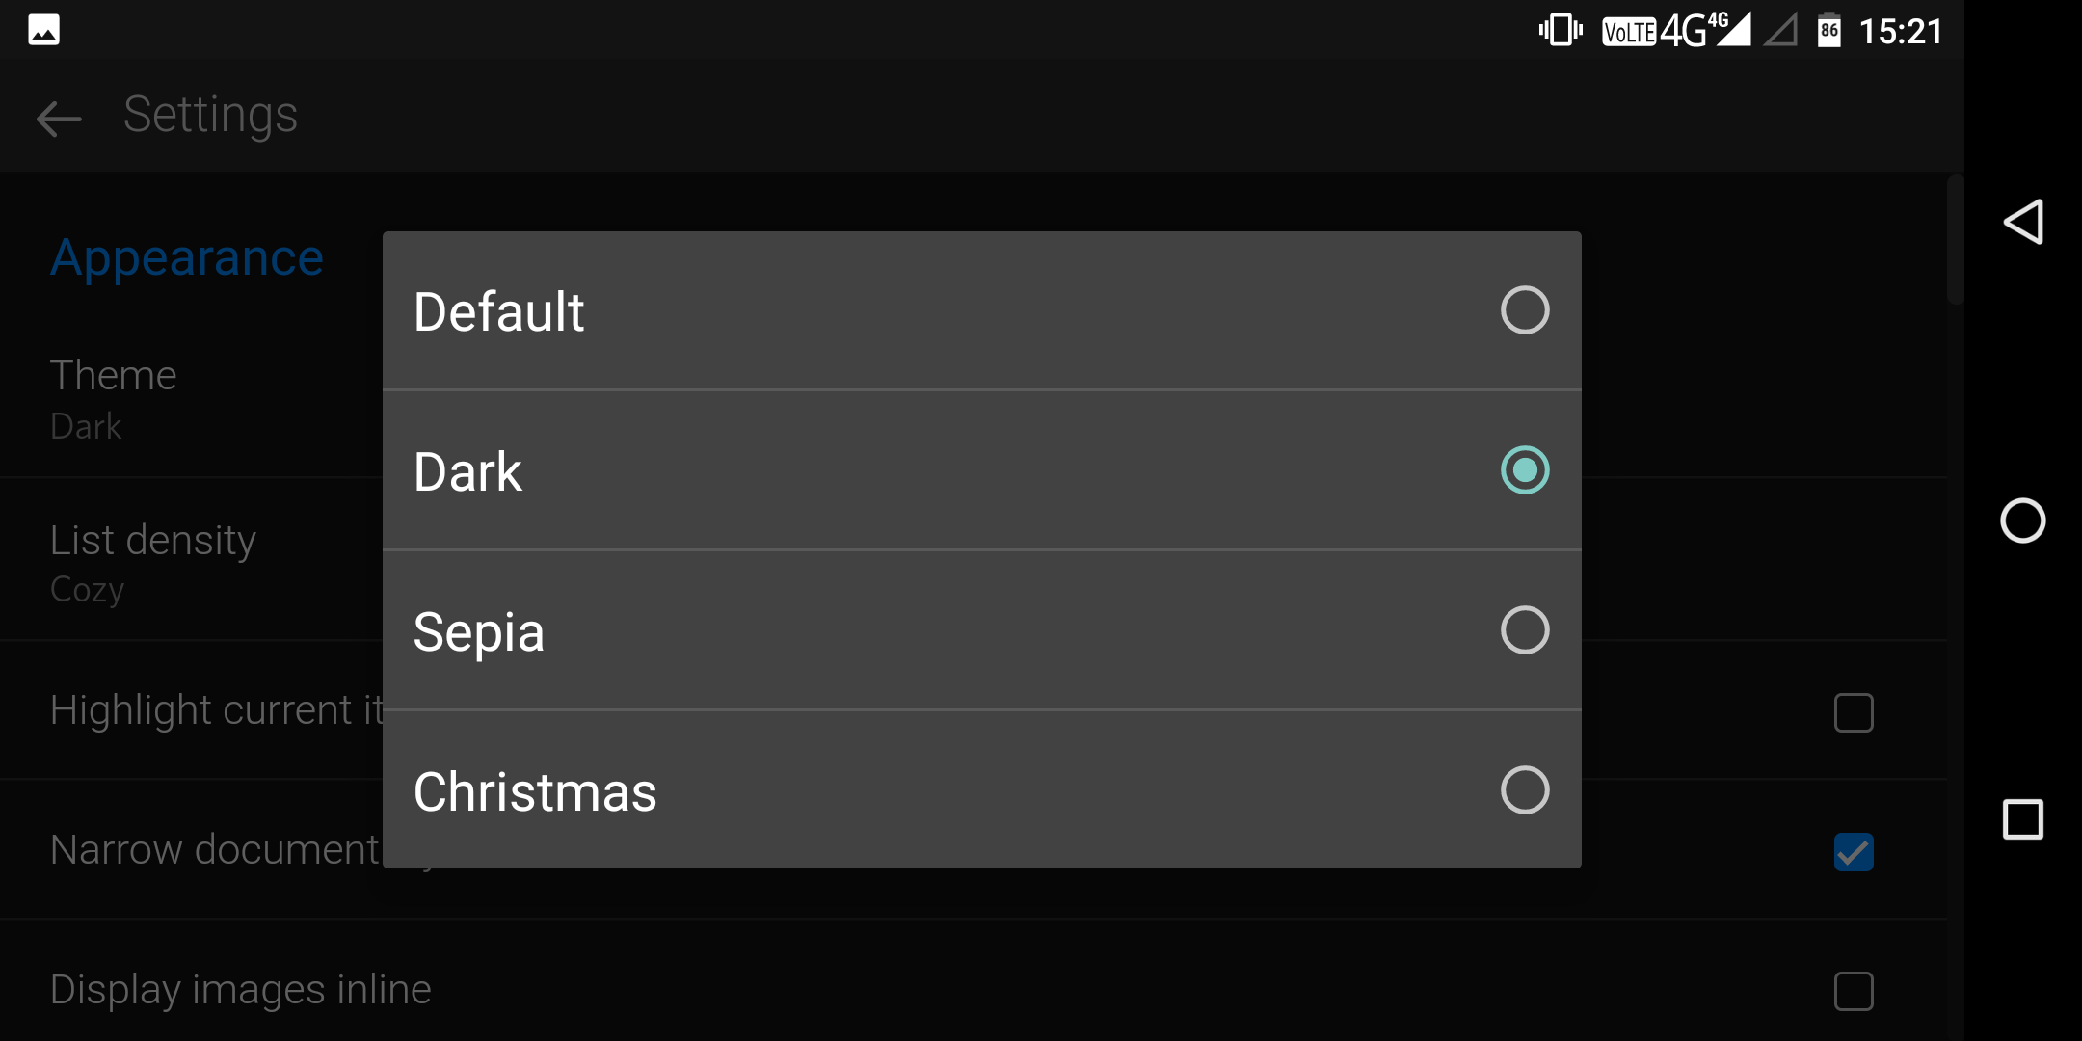Screen dimensions: 2082x1041
Task: Open recent apps with the square button
Action: [x=2022, y=820]
